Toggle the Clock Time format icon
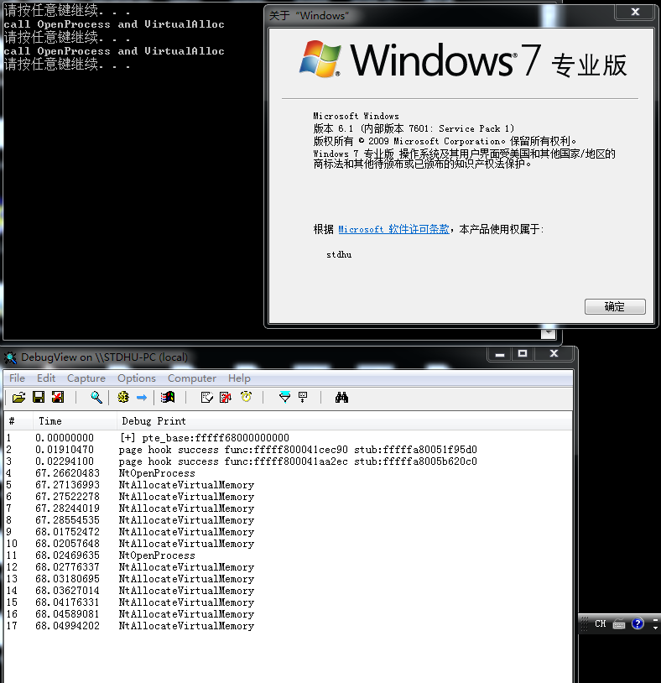 [246, 397]
